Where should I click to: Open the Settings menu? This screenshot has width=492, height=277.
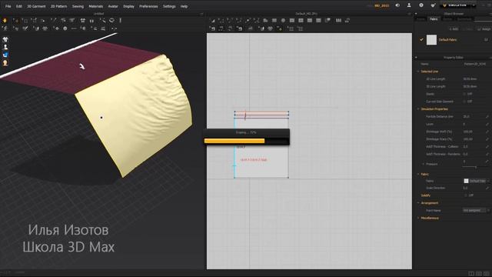pyautogui.click(x=169, y=6)
